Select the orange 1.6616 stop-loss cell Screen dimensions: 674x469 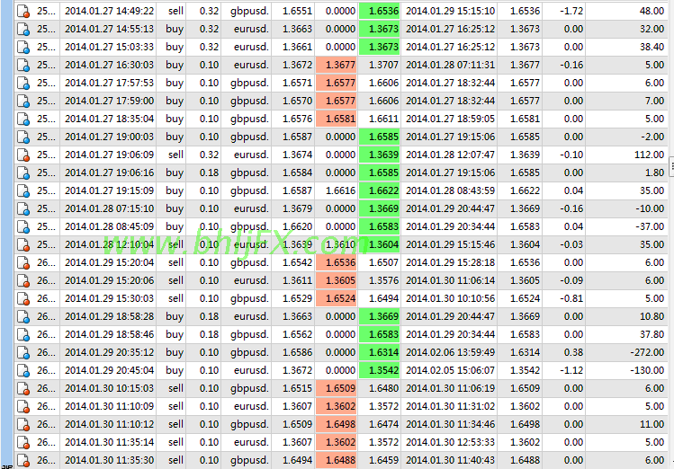(336, 190)
